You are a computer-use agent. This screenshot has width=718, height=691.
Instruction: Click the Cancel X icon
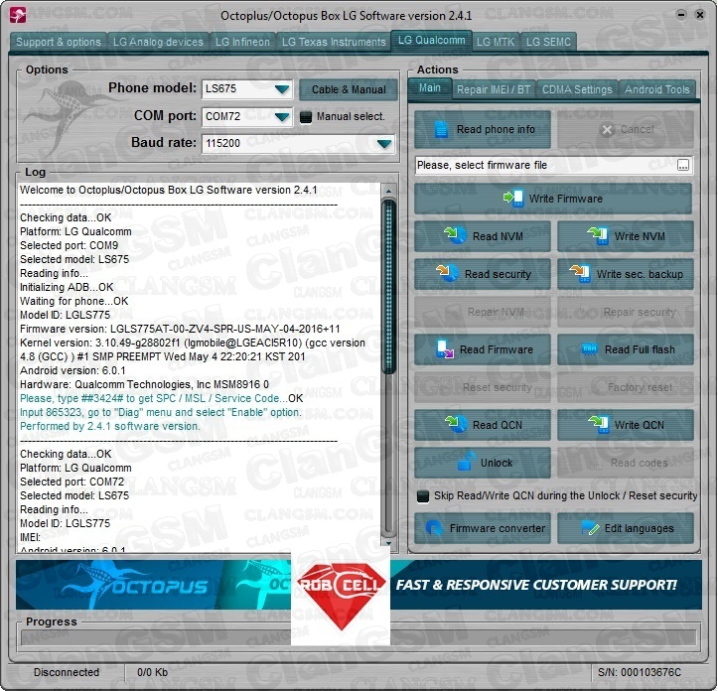pos(607,130)
